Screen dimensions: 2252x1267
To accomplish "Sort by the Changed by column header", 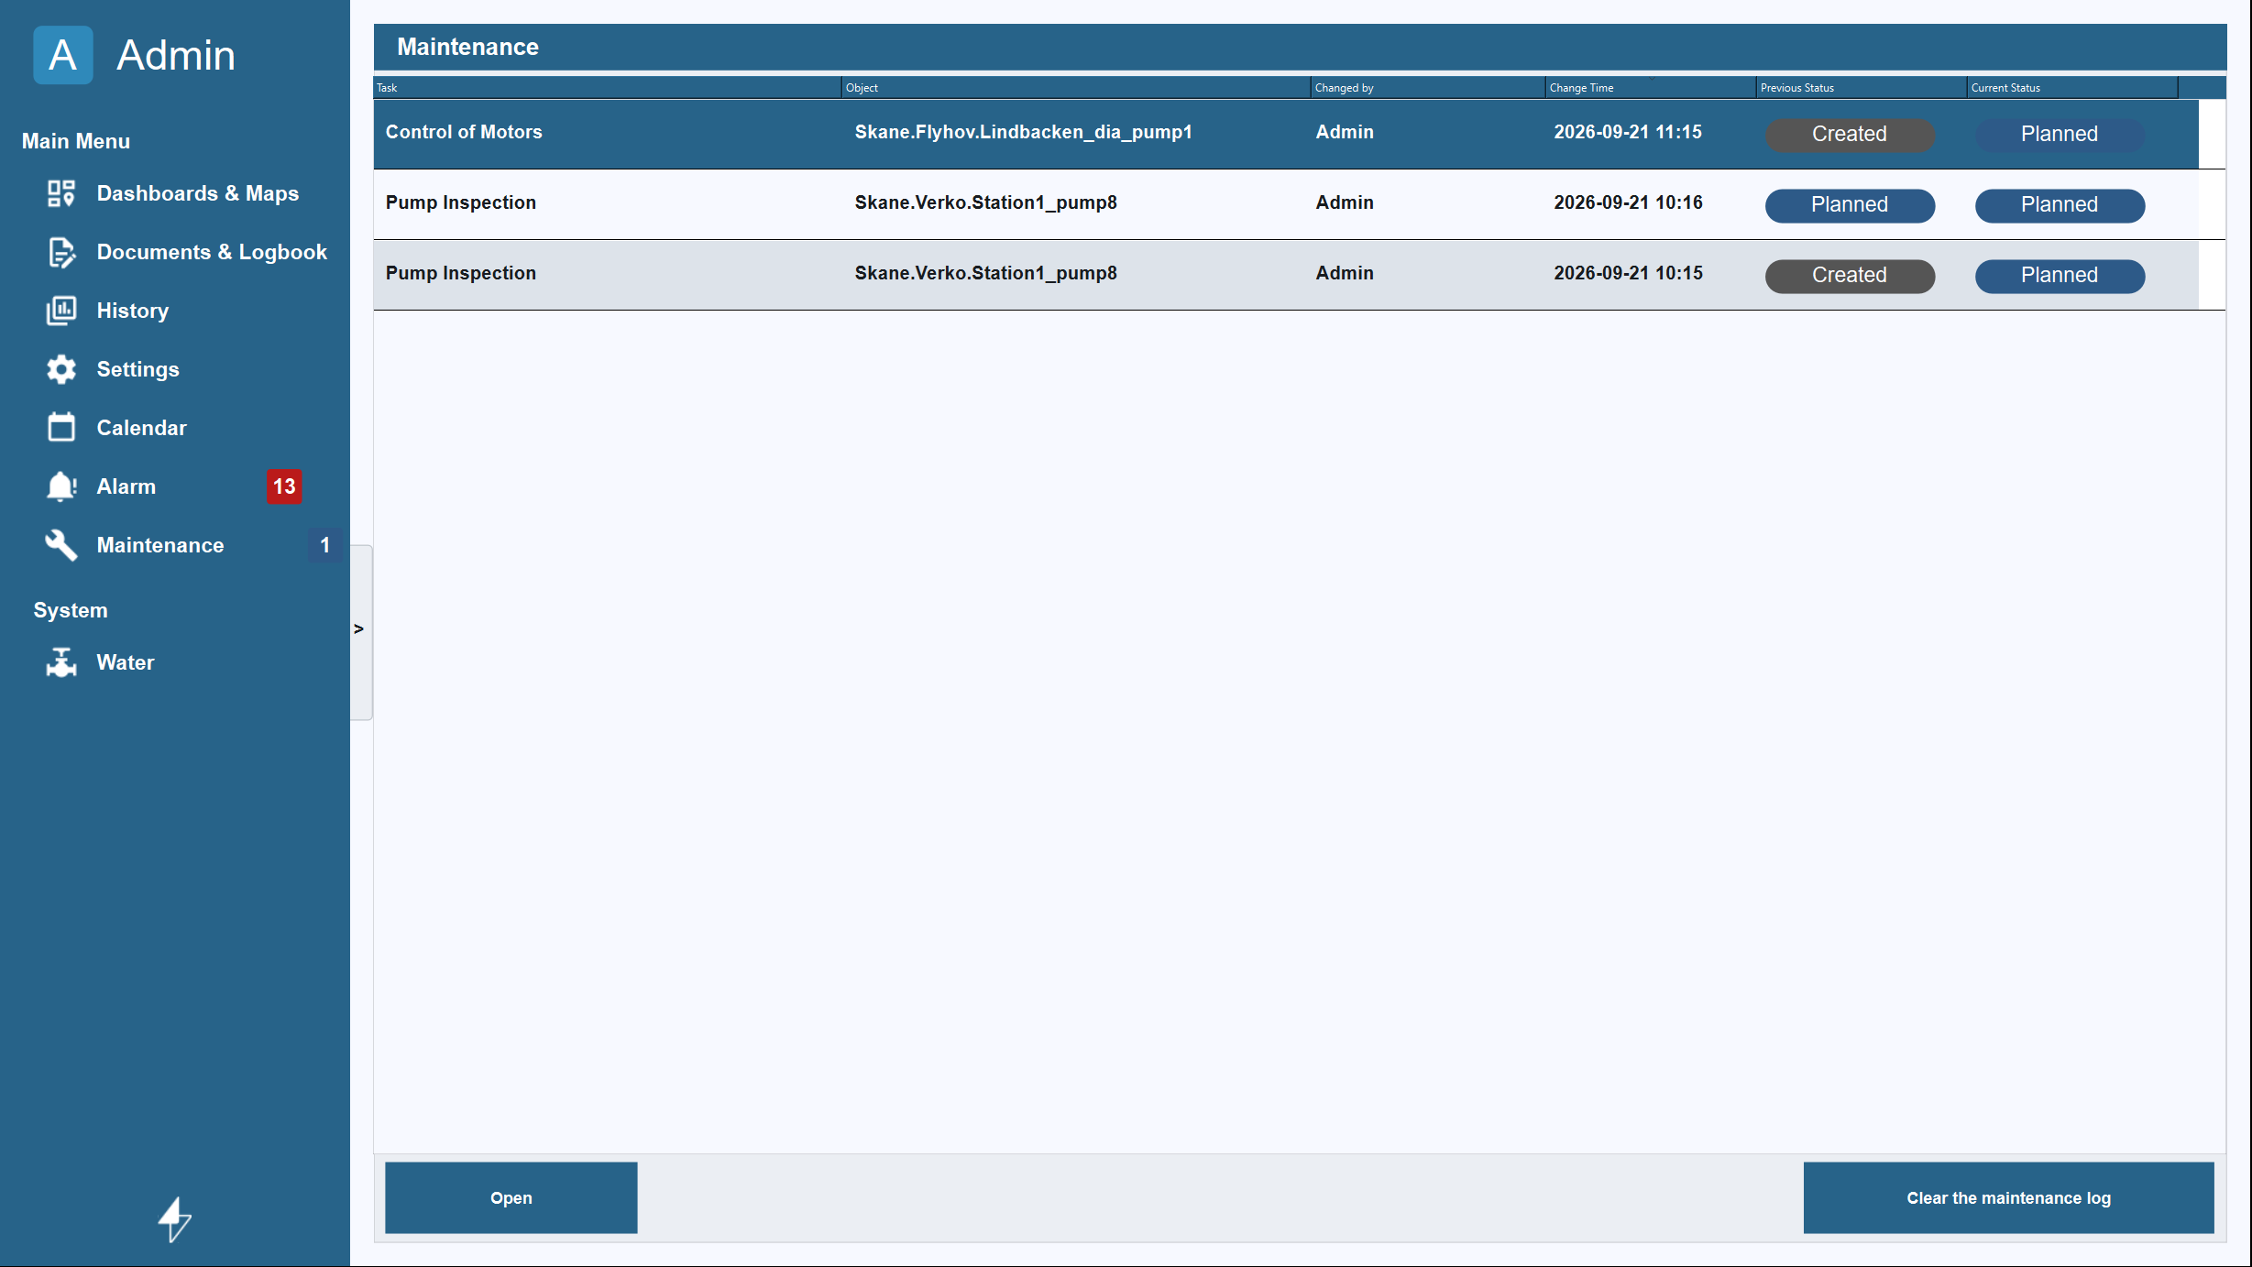I will [1428, 88].
